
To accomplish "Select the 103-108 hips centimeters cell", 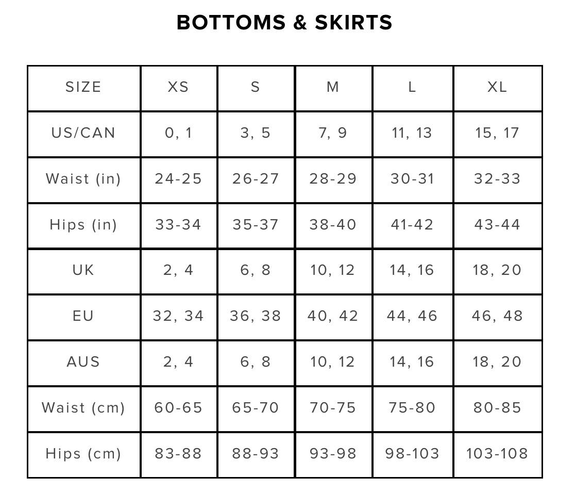I will [x=498, y=454].
